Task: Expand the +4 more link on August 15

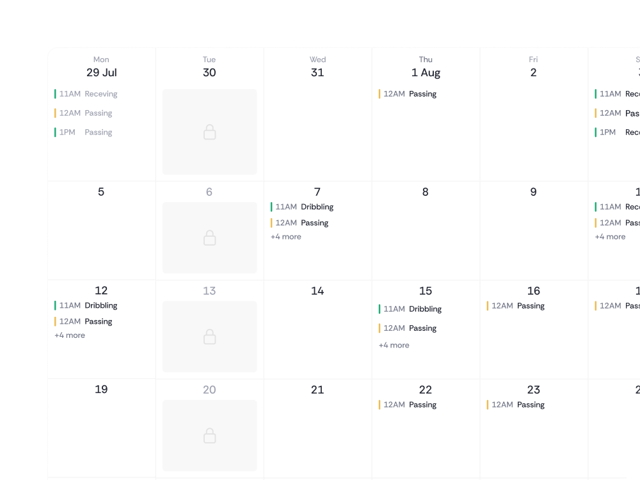Action: pyautogui.click(x=394, y=345)
